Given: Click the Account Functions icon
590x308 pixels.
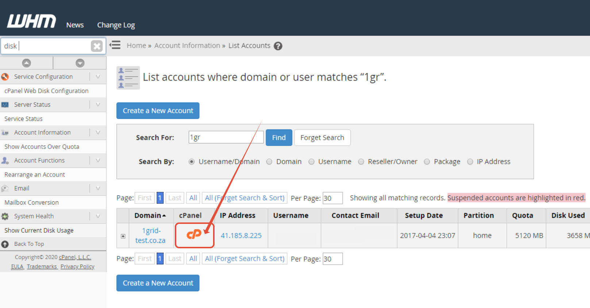Looking at the screenshot, I should point(5,161).
